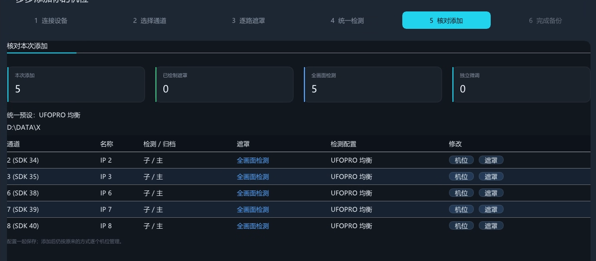Click the 已绘制遮罩 summary card
This screenshot has width=596, height=261.
pos(224,85)
